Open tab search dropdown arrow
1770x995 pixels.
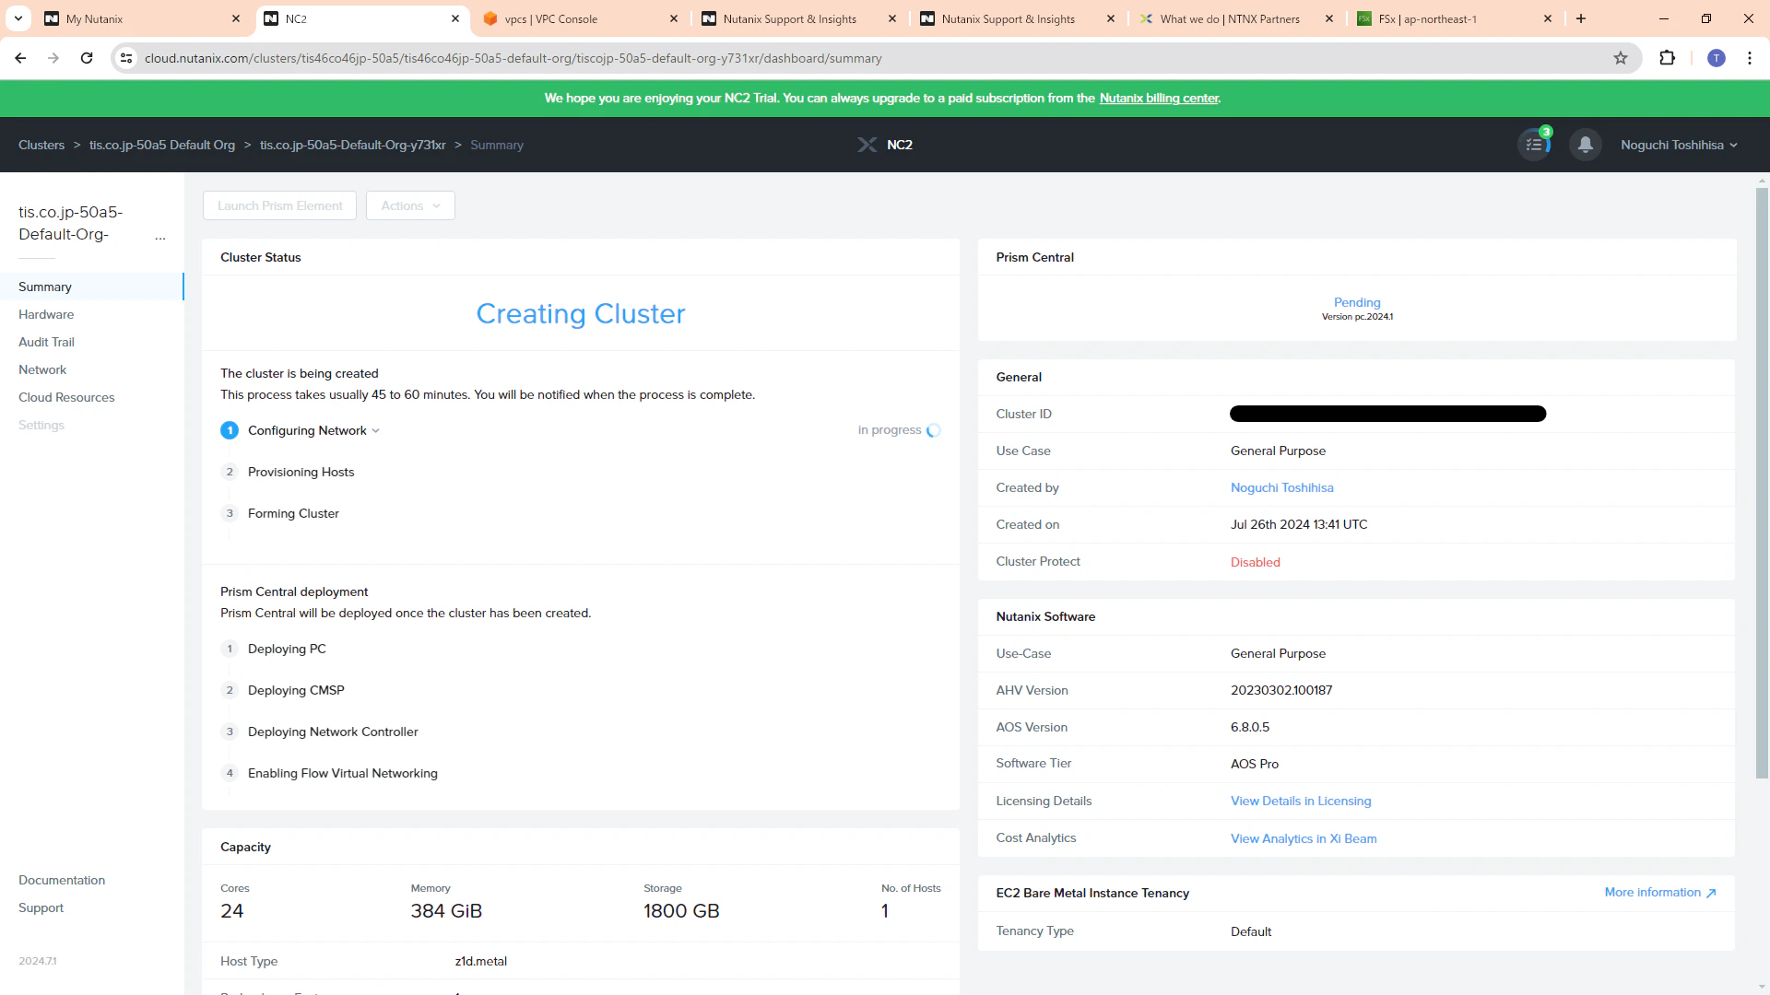(18, 18)
